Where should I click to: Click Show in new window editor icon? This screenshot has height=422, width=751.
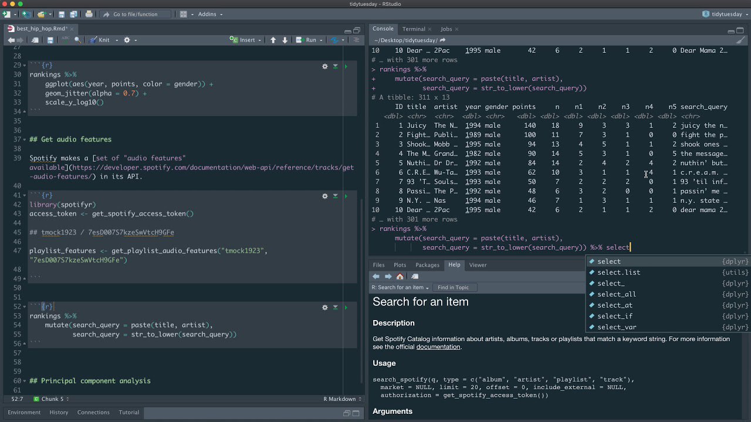(35, 40)
